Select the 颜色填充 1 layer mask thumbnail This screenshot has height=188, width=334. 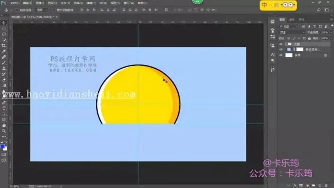pyautogui.click(x=300, y=49)
